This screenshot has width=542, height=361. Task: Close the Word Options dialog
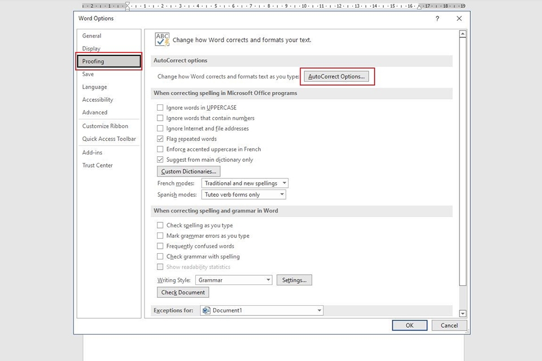(x=459, y=19)
